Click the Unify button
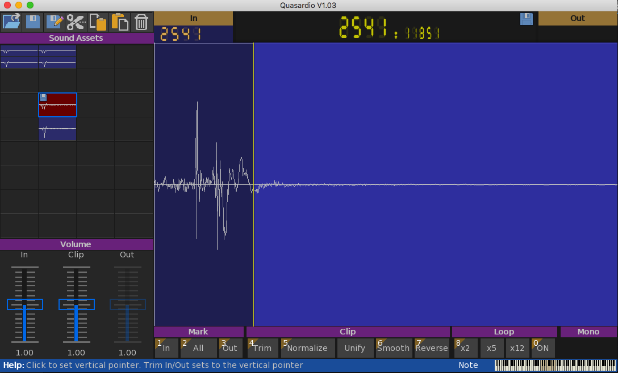The height and width of the screenshot is (373, 618). (x=354, y=348)
